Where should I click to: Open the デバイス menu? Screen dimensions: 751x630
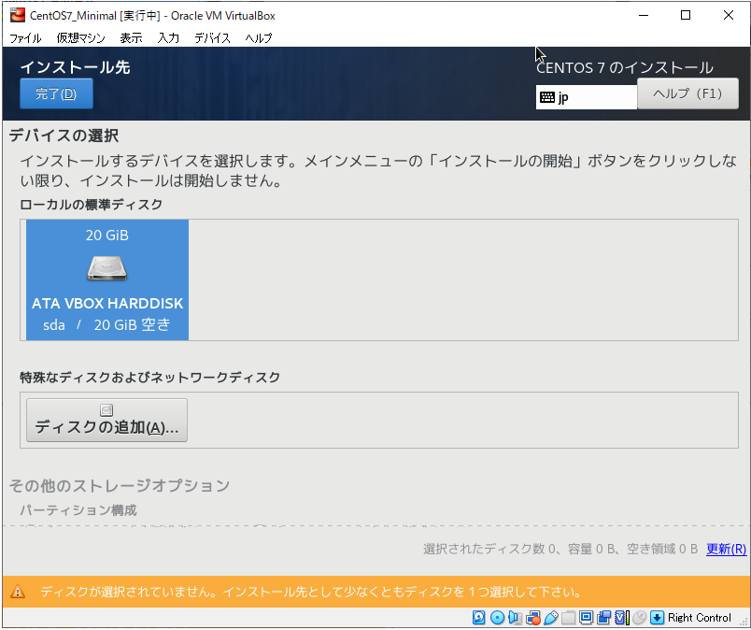[212, 38]
